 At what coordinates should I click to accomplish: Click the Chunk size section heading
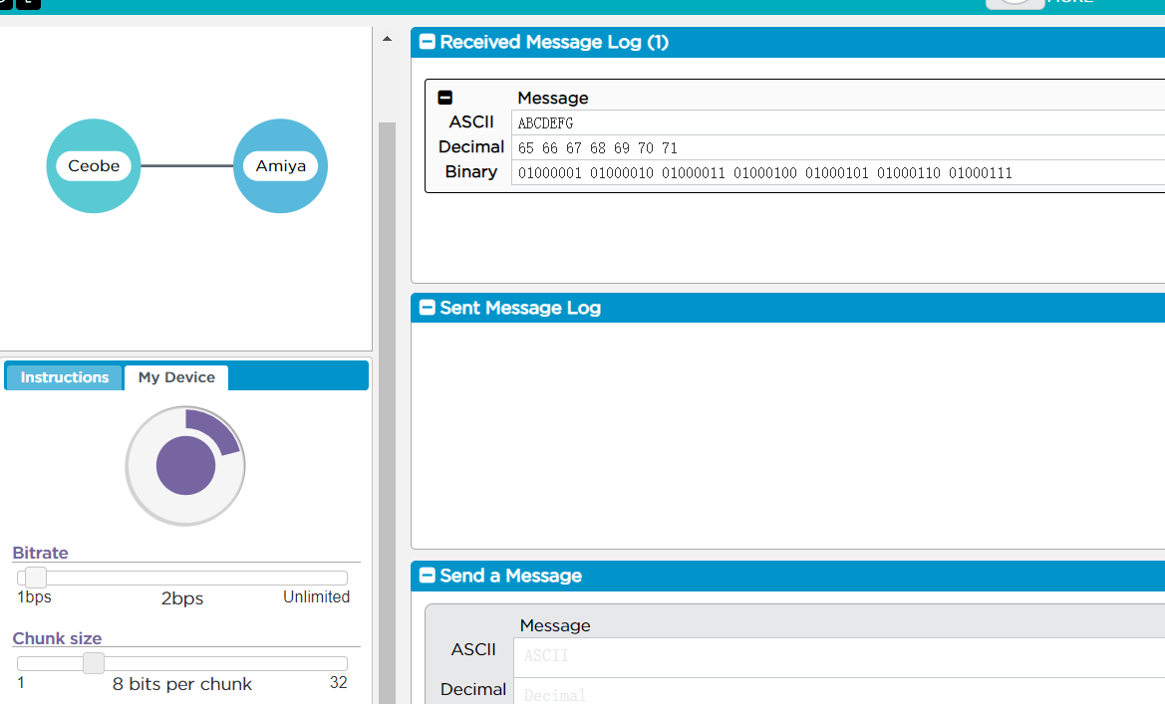coord(57,638)
